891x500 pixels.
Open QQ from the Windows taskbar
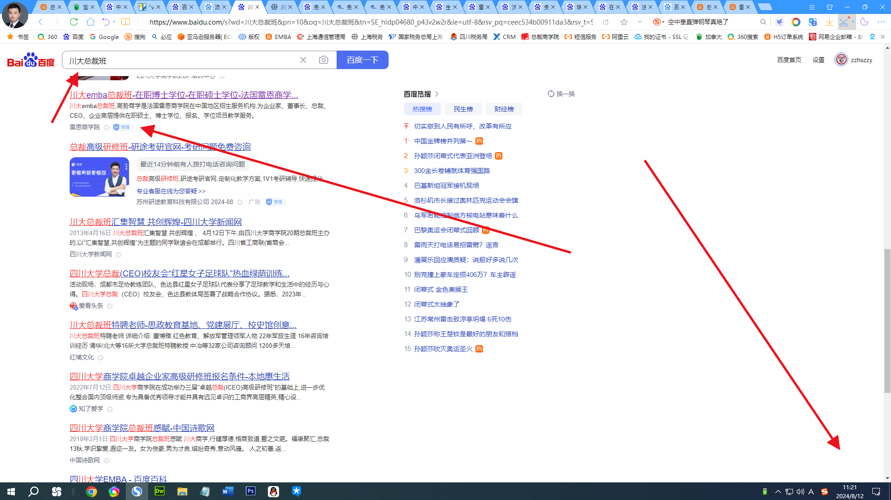[273, 491]
